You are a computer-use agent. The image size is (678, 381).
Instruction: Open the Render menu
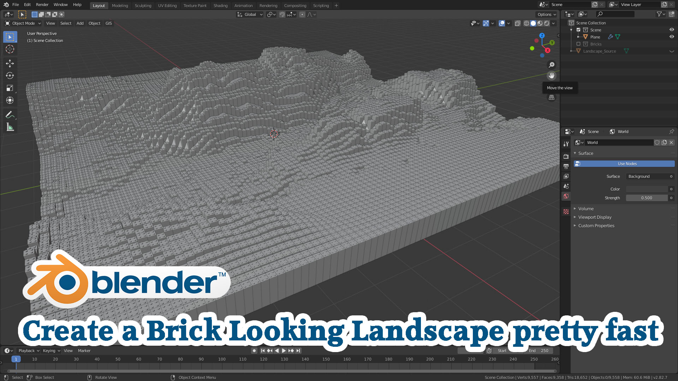pyautogui.click(x=42, y=5)
